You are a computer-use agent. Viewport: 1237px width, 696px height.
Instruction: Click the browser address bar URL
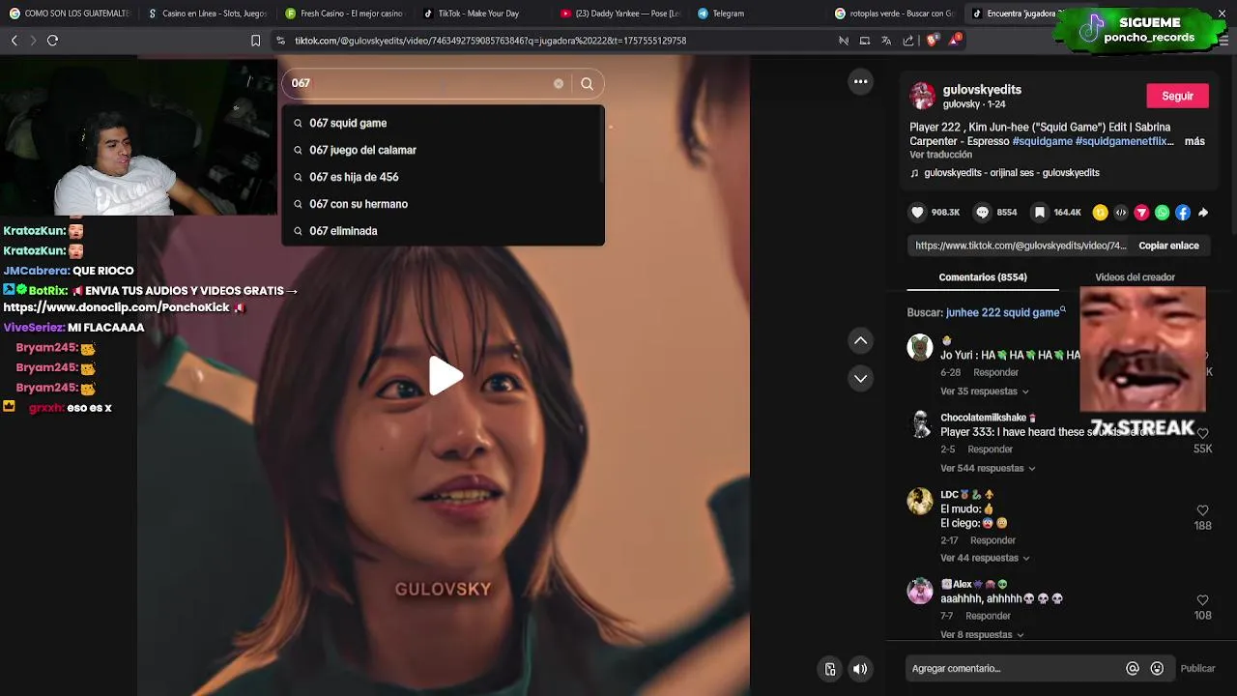pos(490,41)
